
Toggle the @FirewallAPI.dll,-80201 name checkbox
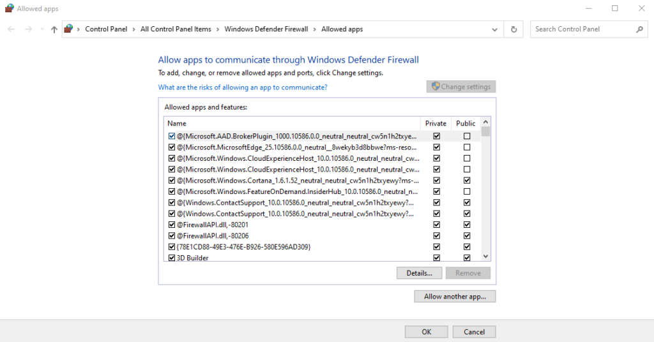(x=171, y=225)
